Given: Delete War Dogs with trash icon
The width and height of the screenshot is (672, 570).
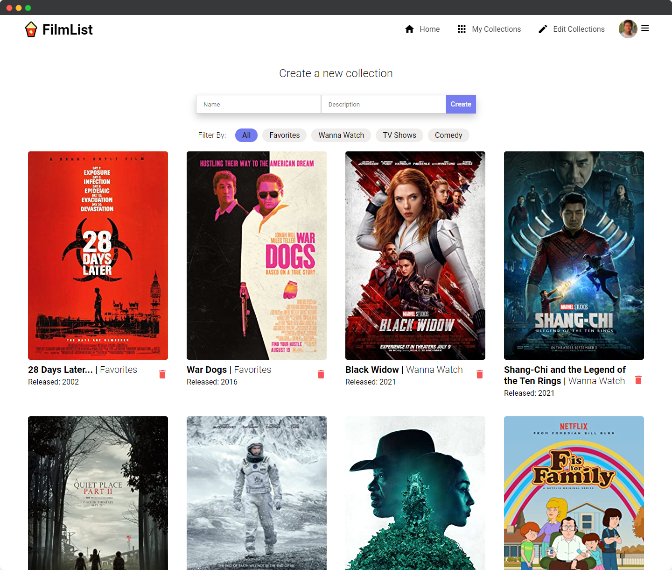Looking at the screenshot, I should [x=321, y=374].
